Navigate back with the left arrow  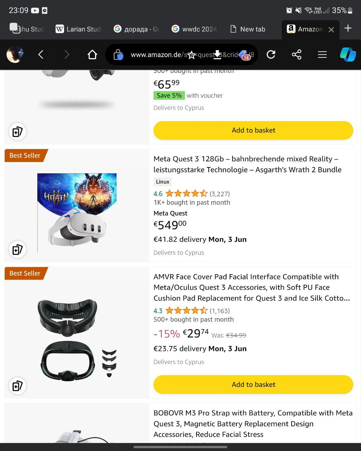pos(41,55)
